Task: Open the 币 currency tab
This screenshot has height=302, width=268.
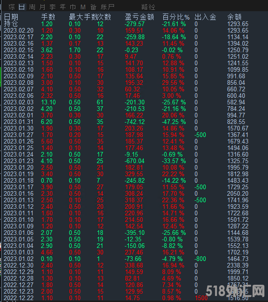Action: [x=73, y=7]
